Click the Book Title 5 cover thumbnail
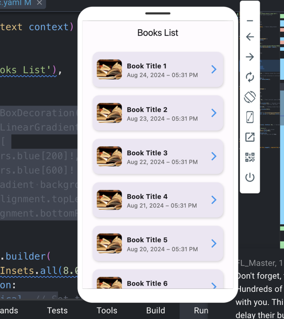Viewport: 284px width, 319px height. click(x=109, y=243)
